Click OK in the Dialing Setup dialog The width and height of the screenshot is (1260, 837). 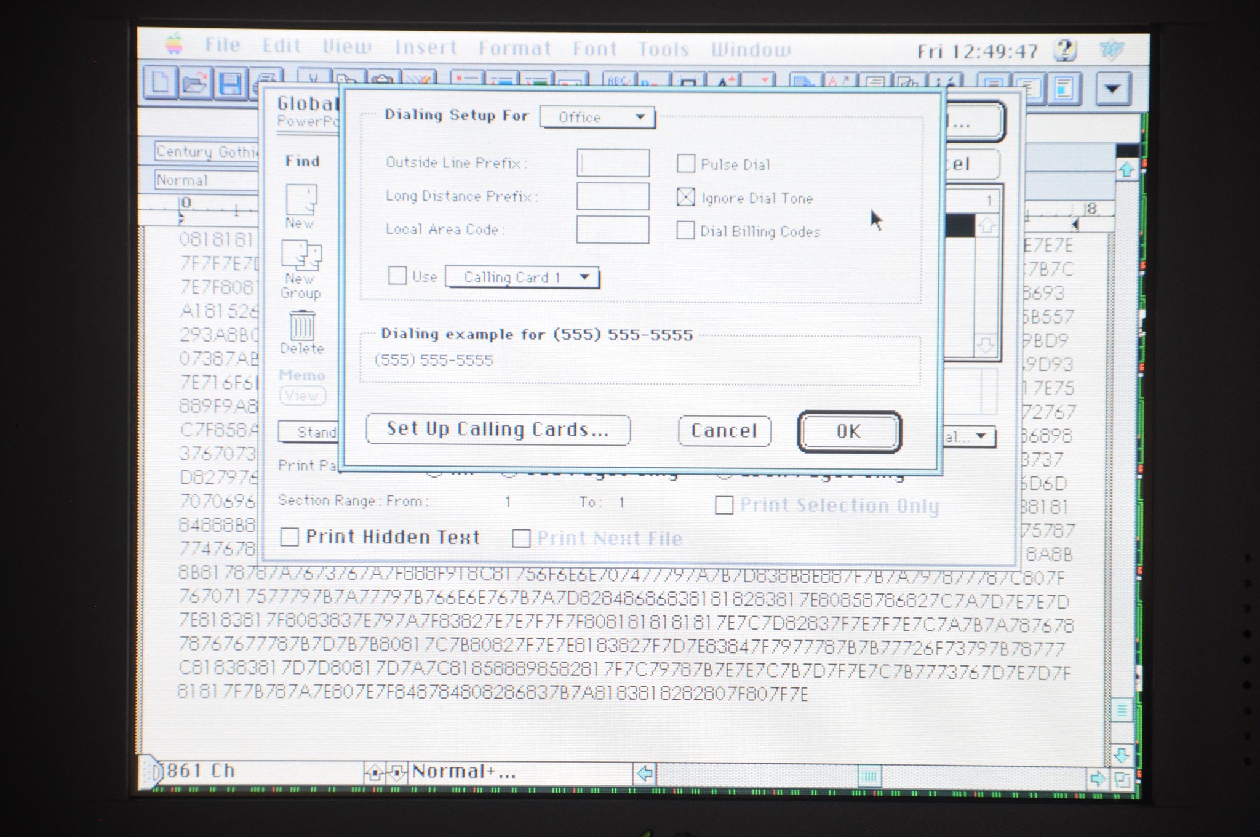point(849,431)
